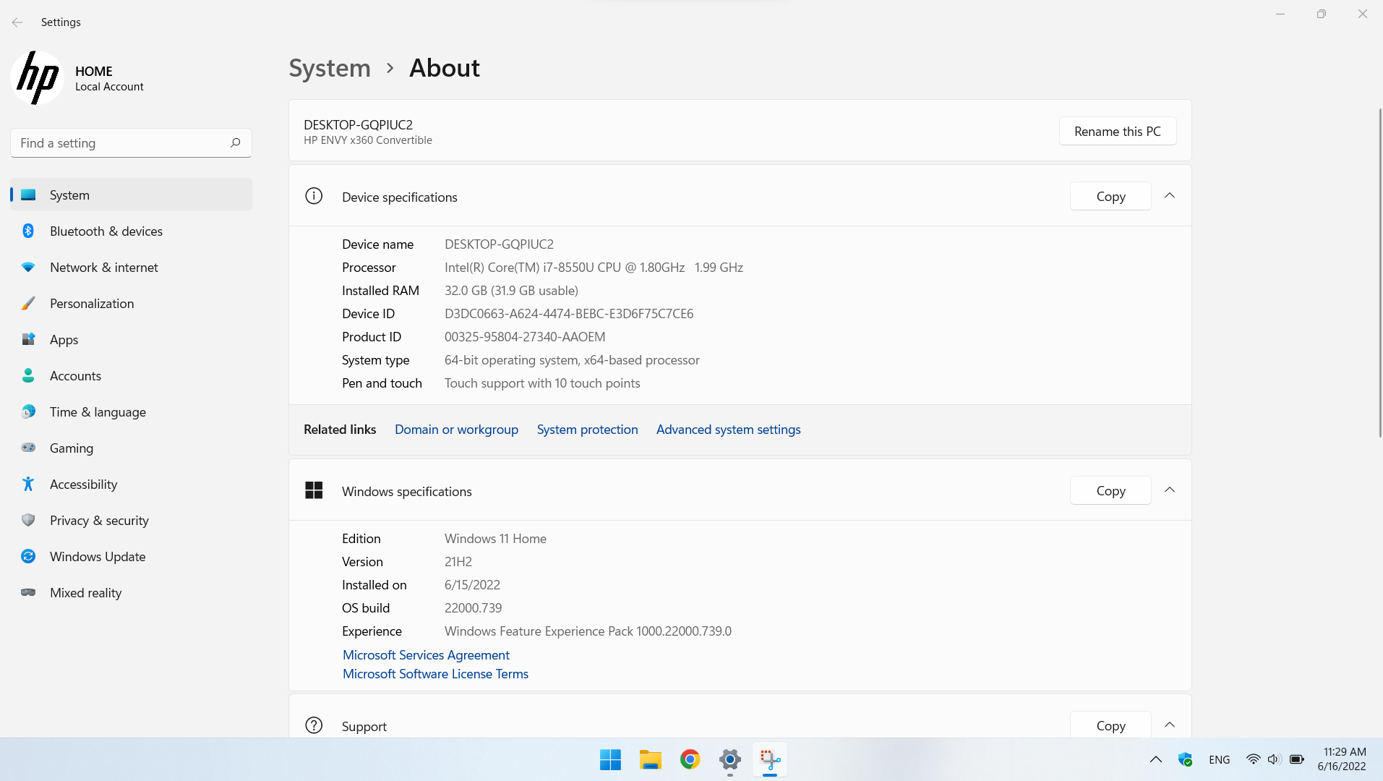The width and height of the screenshot is (1383, 781).
Task: Click the Product ID value 00325-95804-27340-AAOEM
Action: tap(525, 336)
